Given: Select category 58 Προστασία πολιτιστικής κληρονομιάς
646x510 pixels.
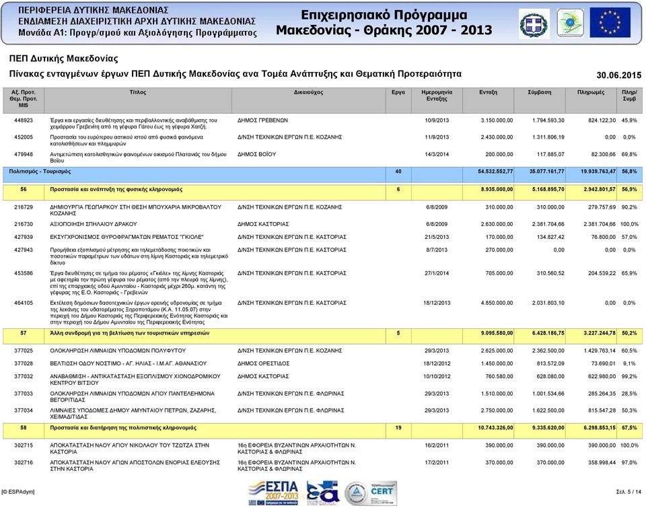Looking at the screenshot, I should click(322, 431).
